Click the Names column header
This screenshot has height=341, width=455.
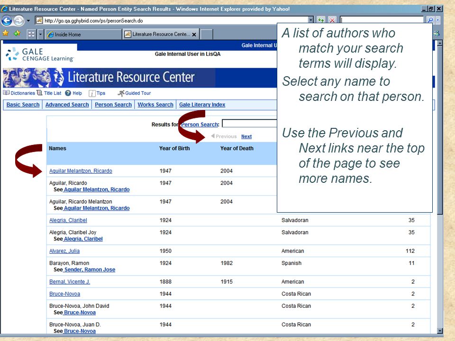click(x=57, y=148)
